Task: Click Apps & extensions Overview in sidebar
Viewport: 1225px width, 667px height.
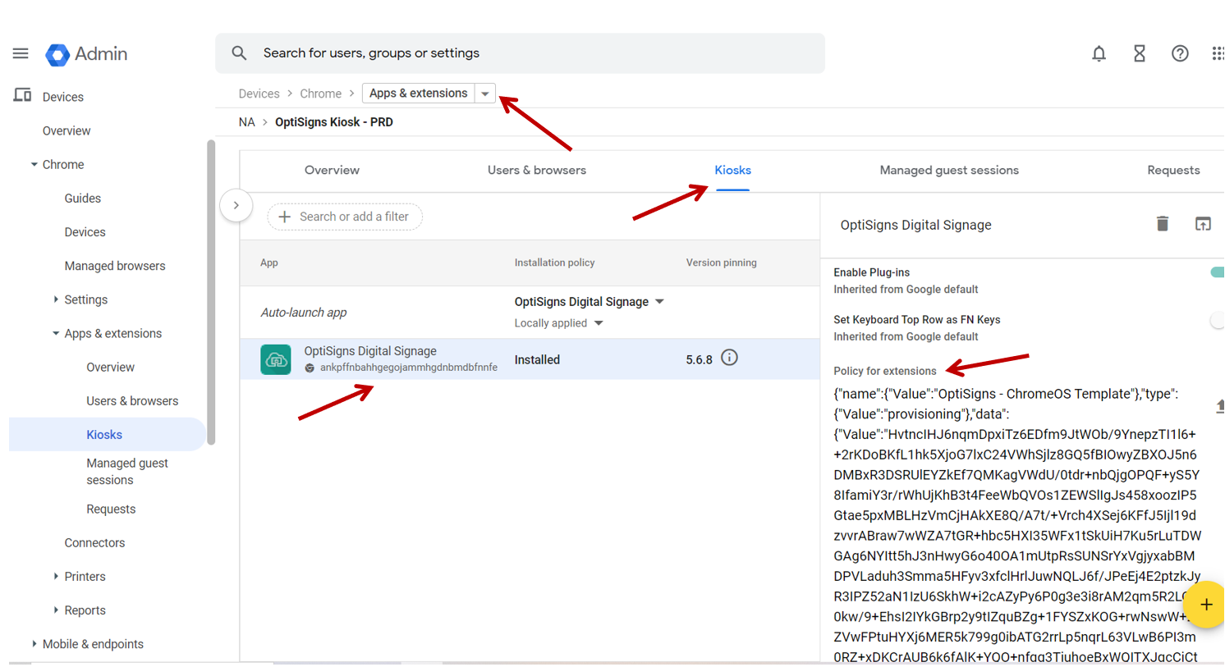Action: click(x=110, y=367)
